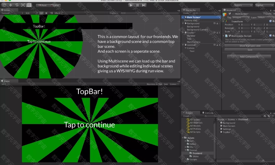Select the Move tool
This screenshot has height=165, width=275.
(x=10, y=5)
